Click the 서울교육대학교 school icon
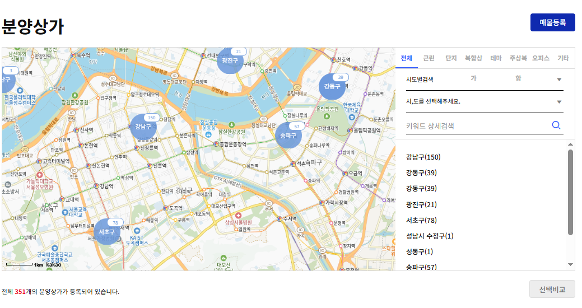The height and width of the screenshot is (308, 582). click(x=65, y=212)
